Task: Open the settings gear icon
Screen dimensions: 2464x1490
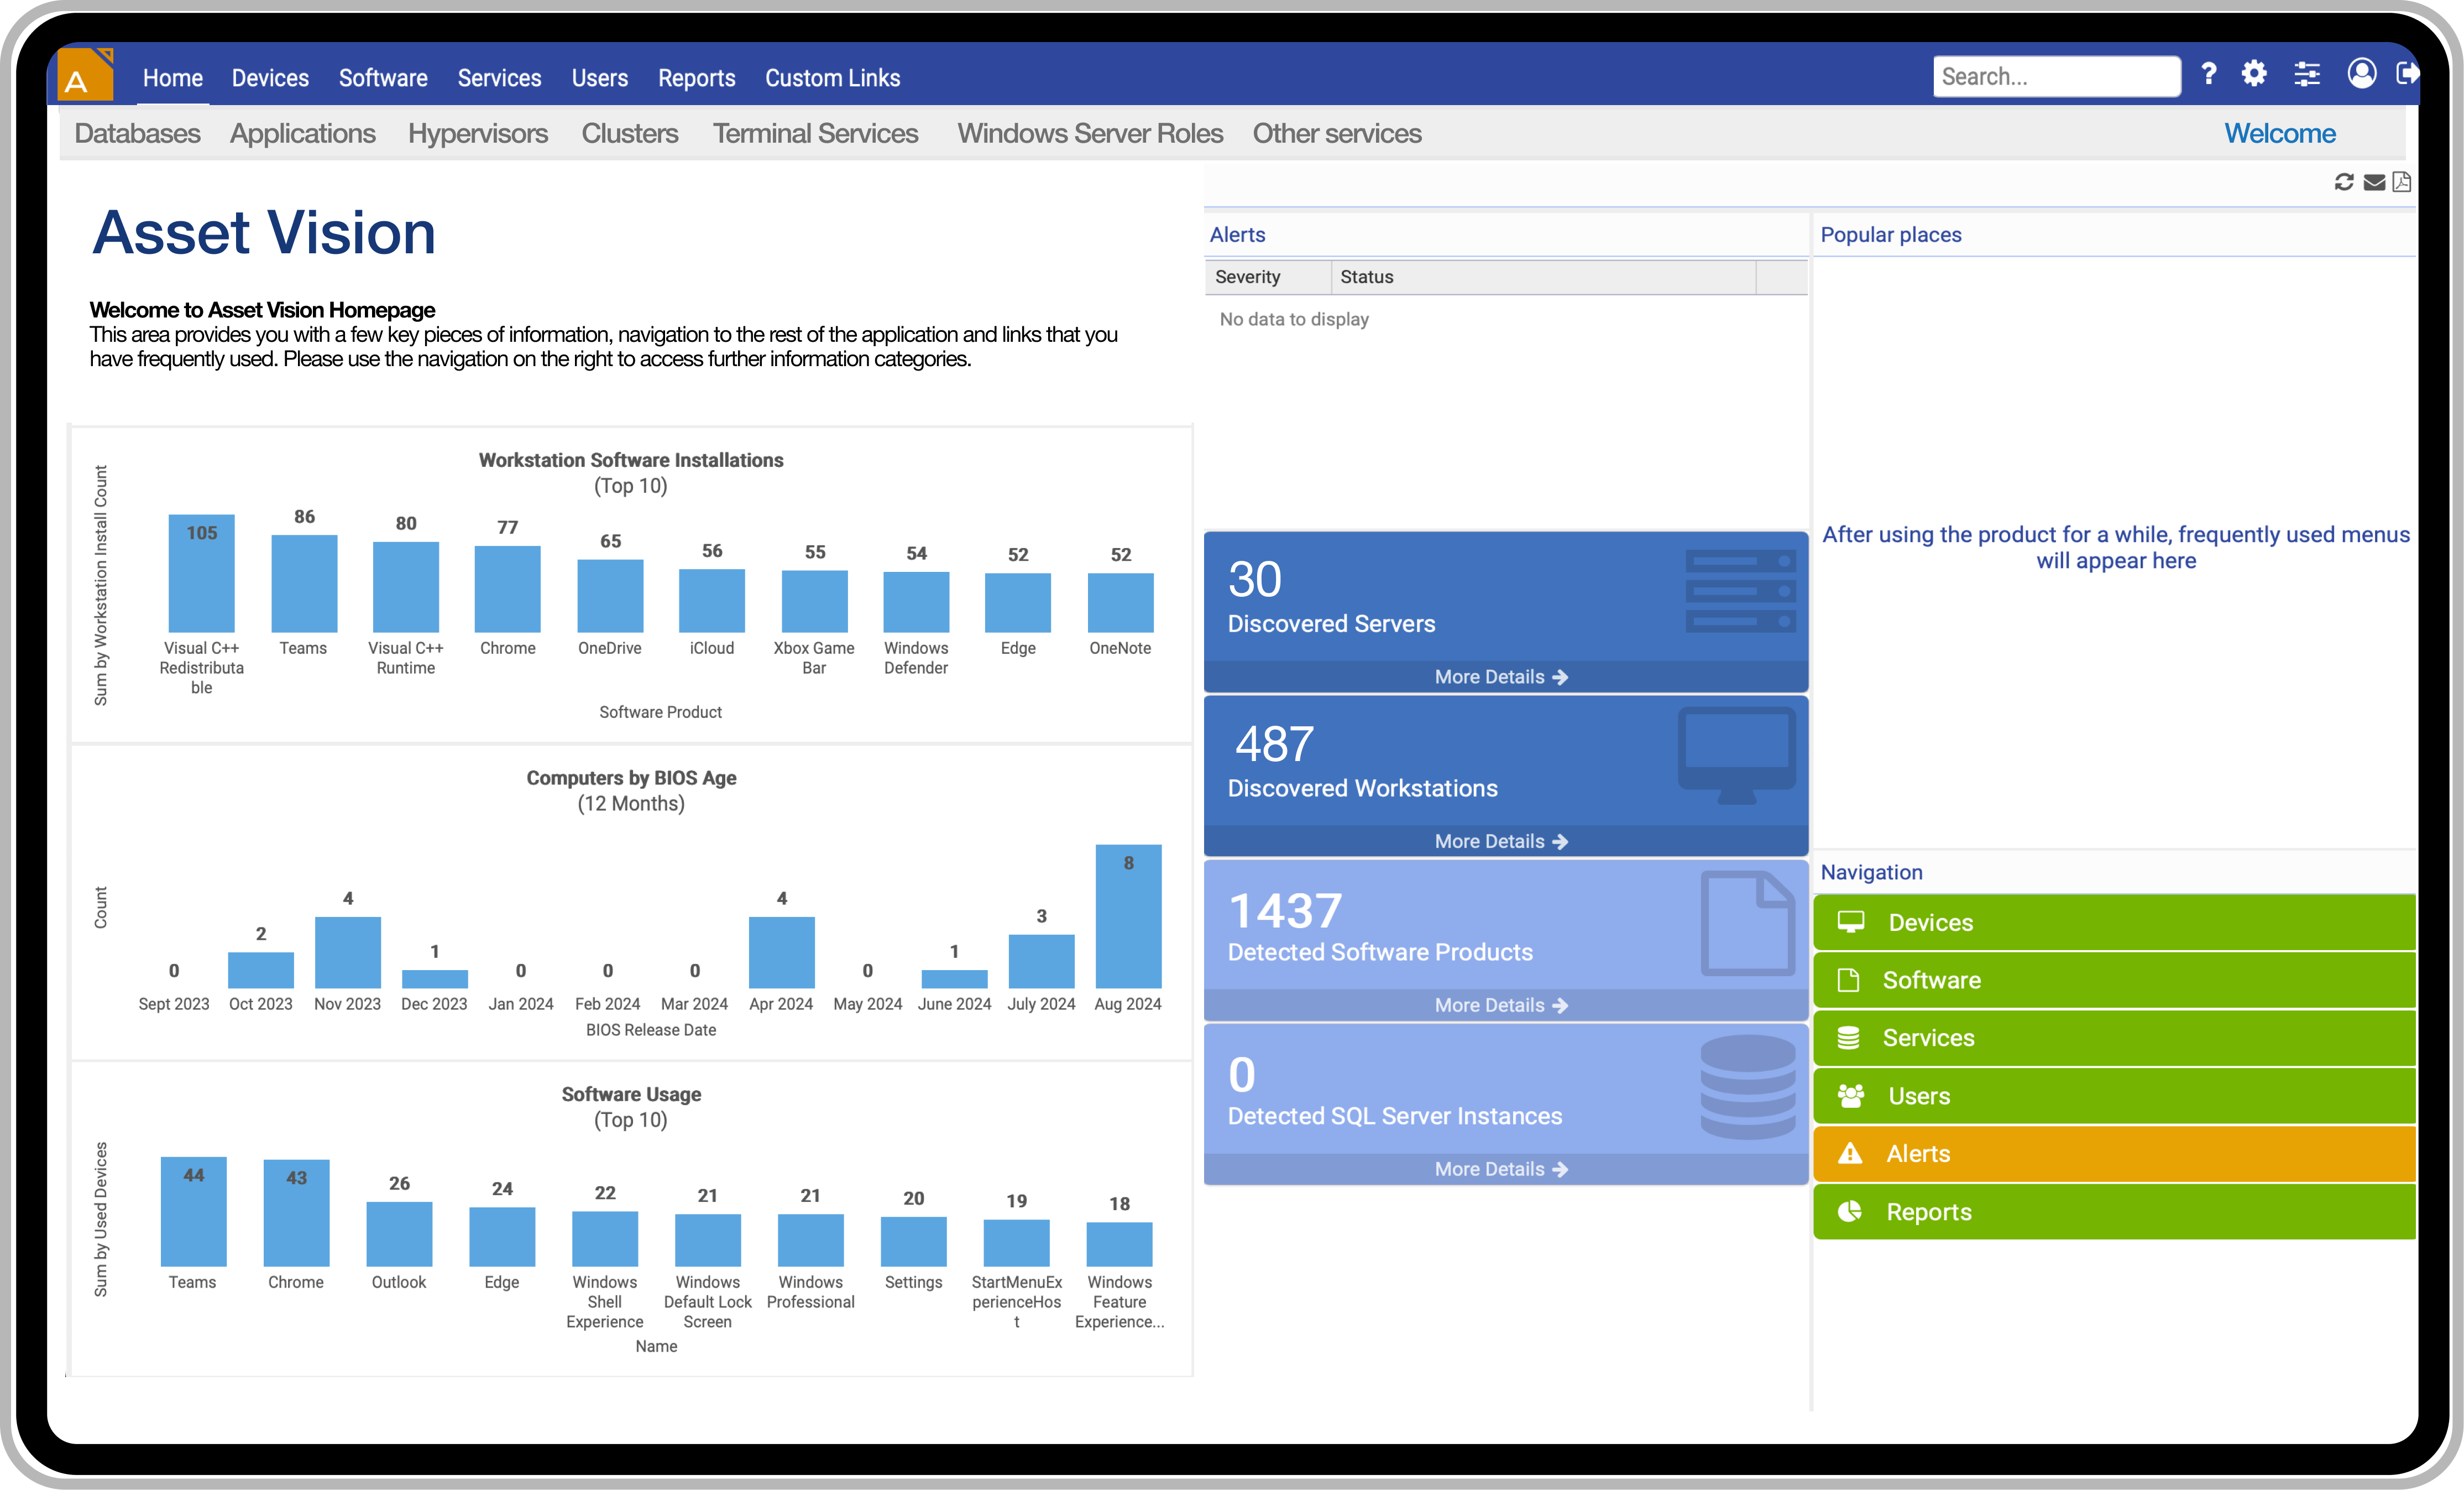Action: coord(2254,74)
